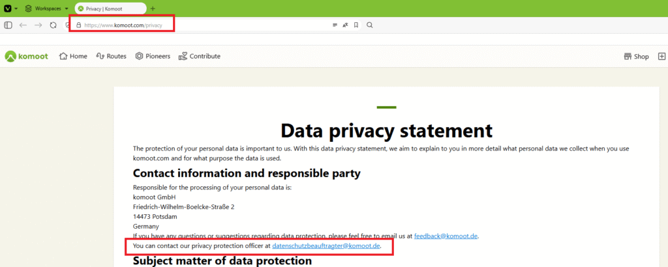Screen dimensions: 668x267
Task: Open the Pioneers menu item
Action: [153, 56]
